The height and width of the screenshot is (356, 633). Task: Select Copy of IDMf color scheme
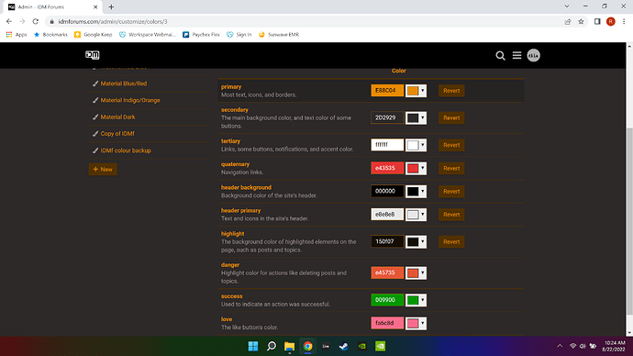tap(117, 134)
